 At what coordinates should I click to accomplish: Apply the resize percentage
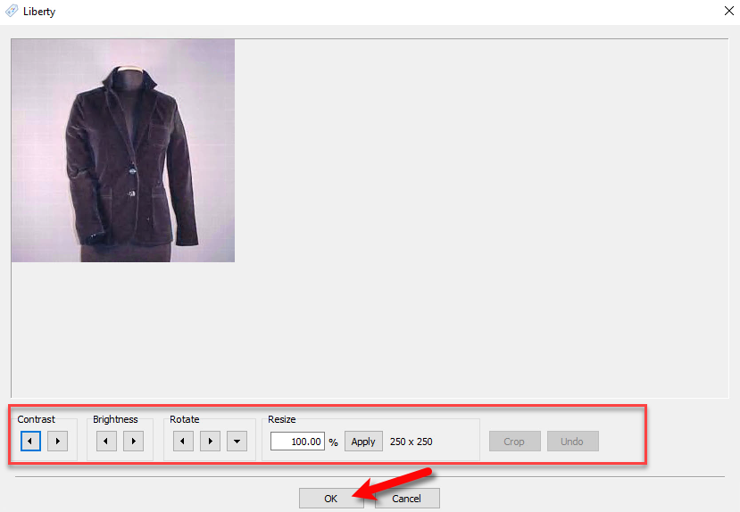[x=363, y=442]
